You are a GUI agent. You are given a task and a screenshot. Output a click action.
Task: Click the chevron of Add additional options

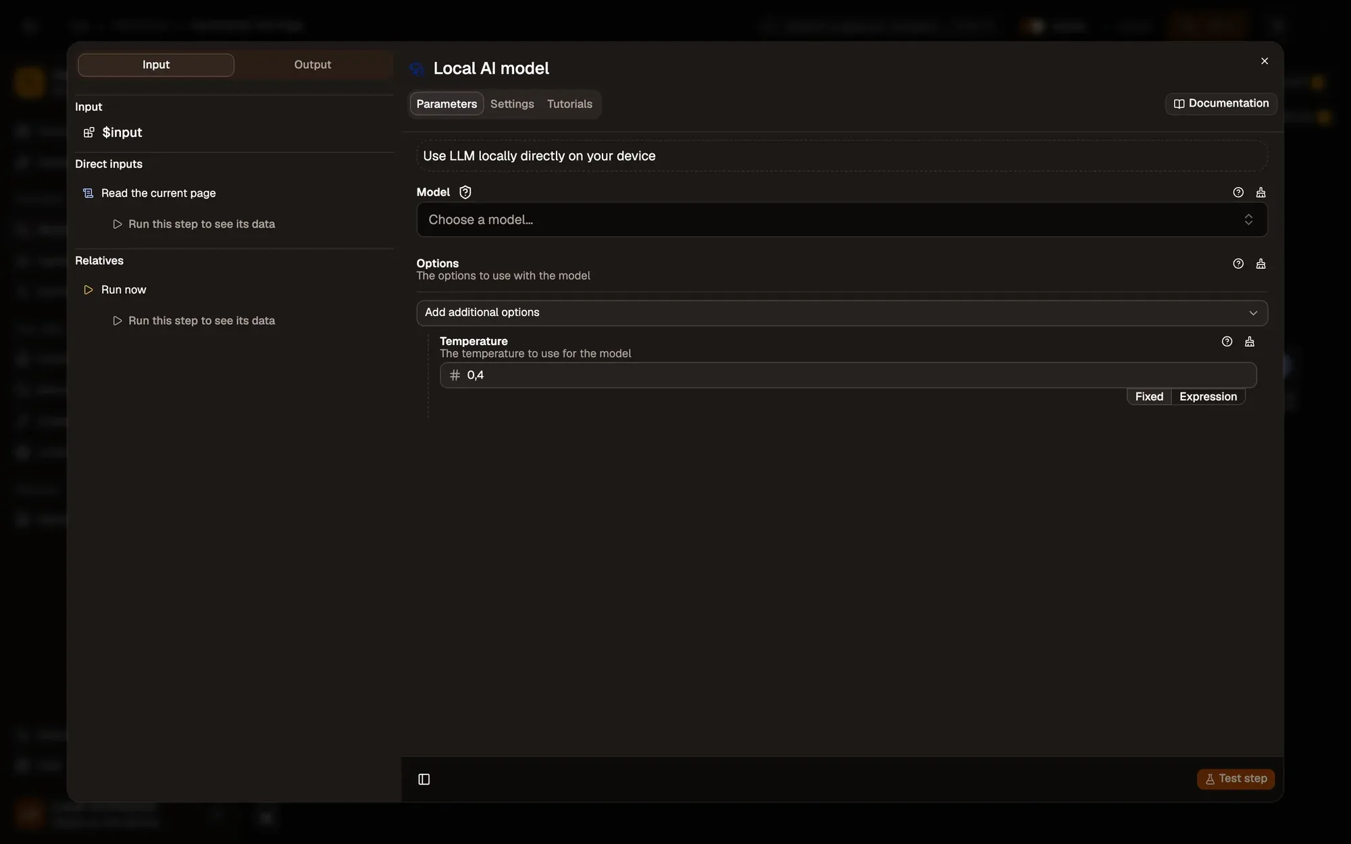point(1253,313)
